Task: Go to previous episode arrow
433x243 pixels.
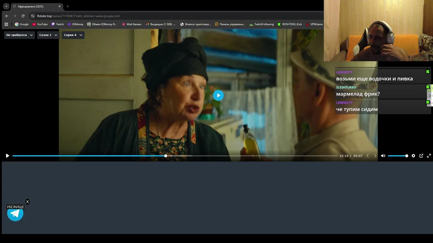Action: tap(368, 156)
